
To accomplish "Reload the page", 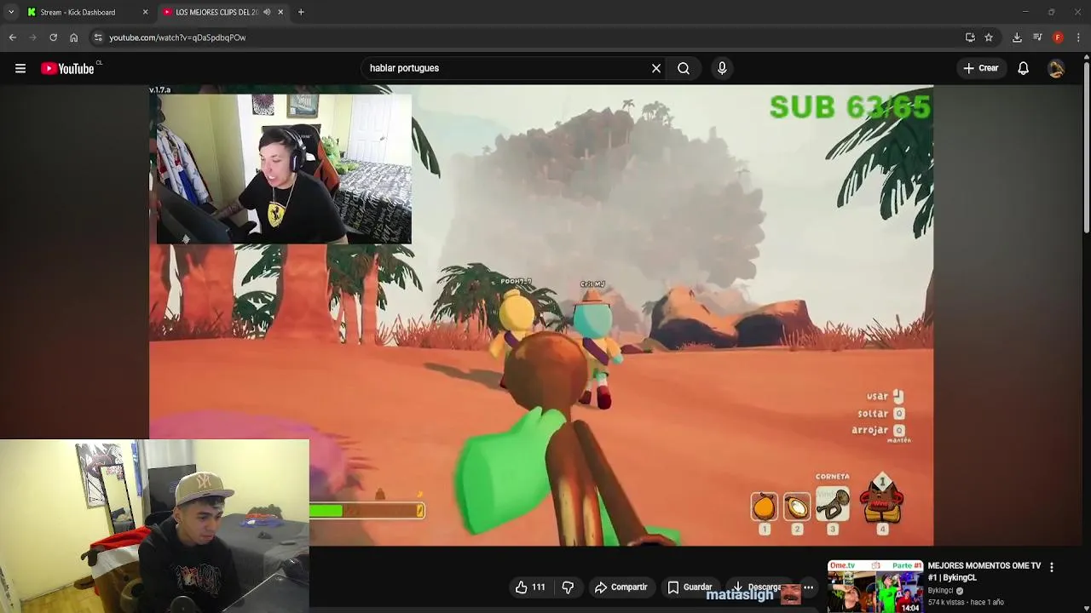I will (53, 37).
